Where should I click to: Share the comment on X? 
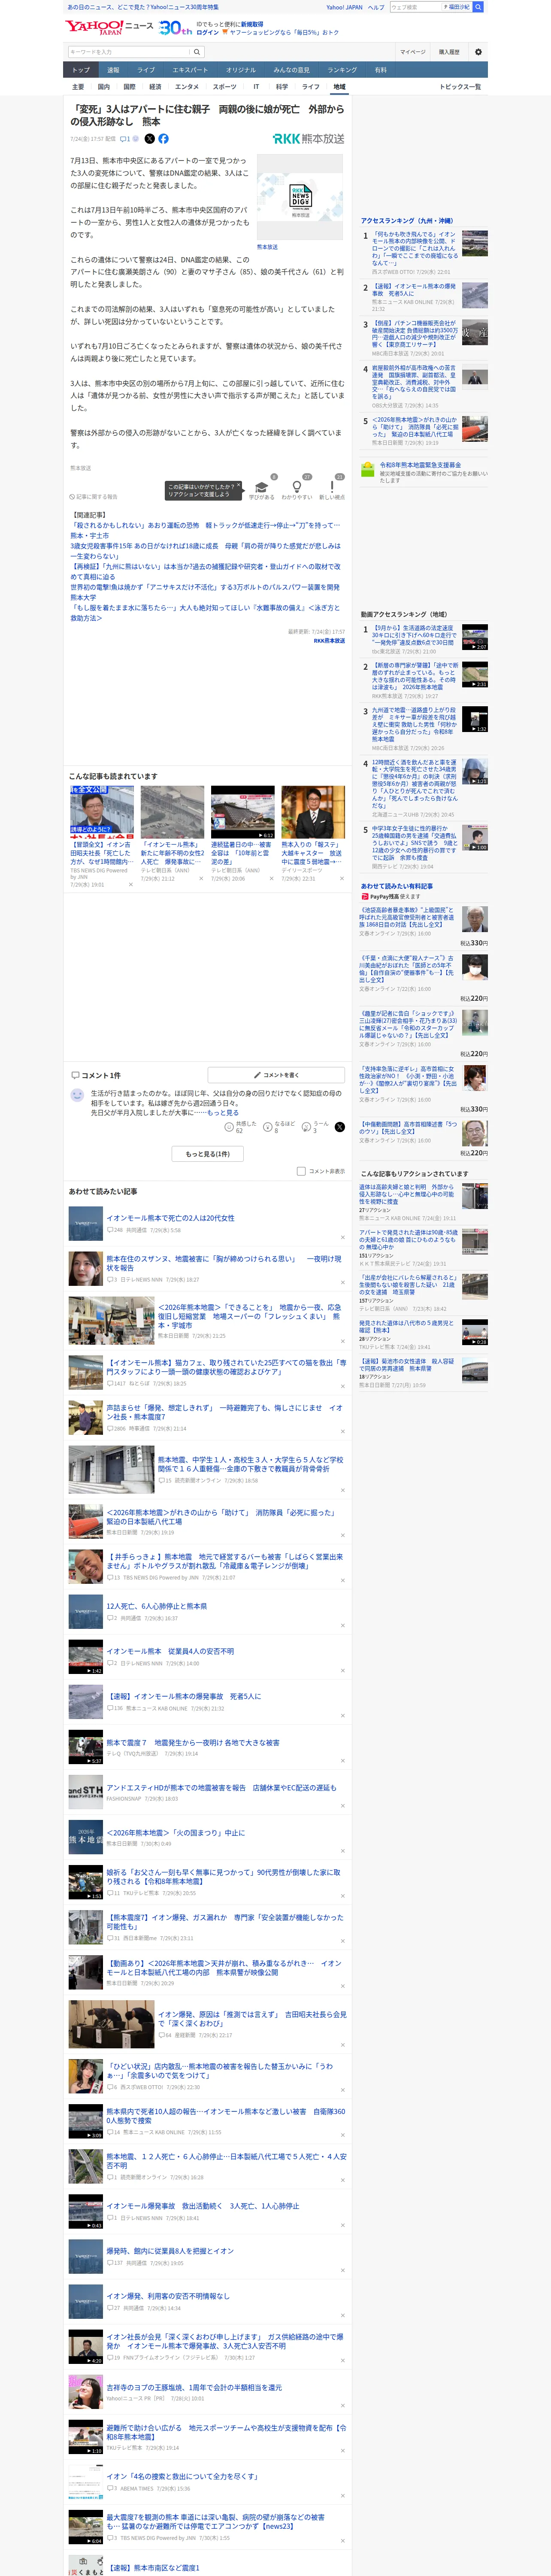point(339,1126)
